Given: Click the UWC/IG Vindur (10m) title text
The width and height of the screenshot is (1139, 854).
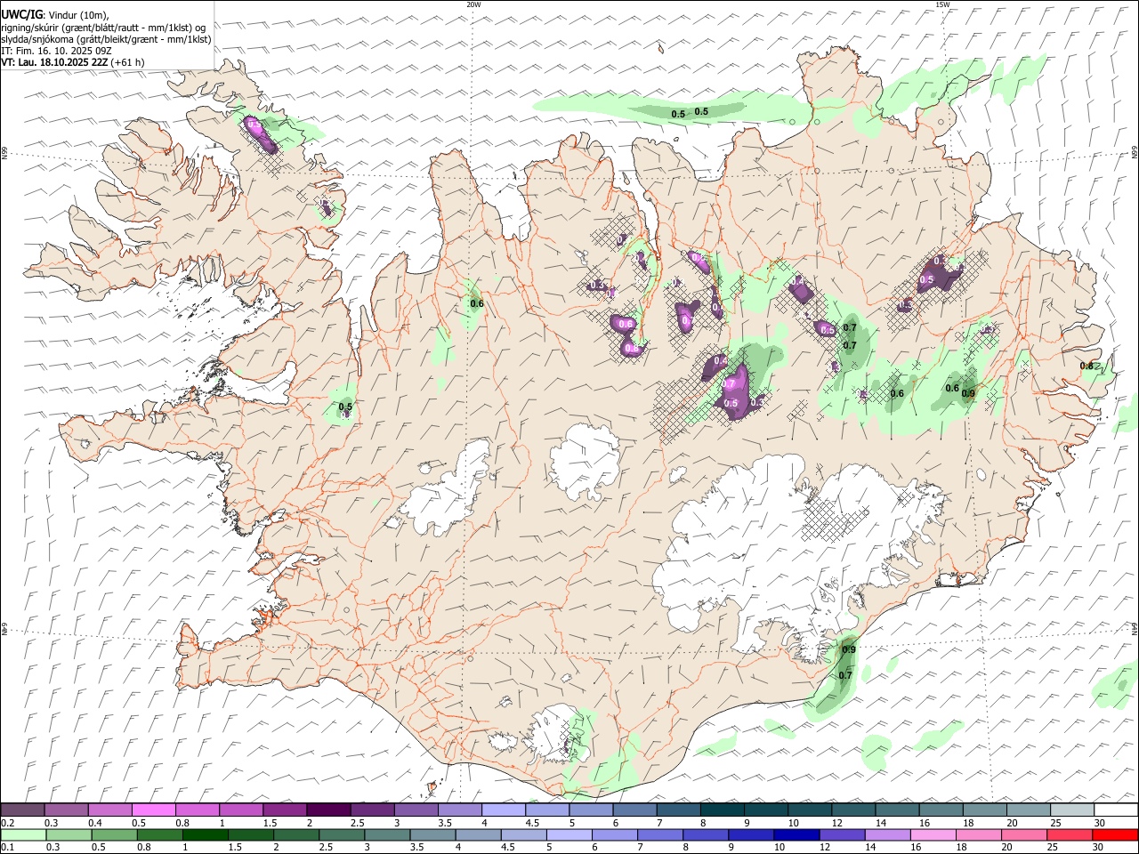Looking at the screenshot, I should tap(55, 15).
